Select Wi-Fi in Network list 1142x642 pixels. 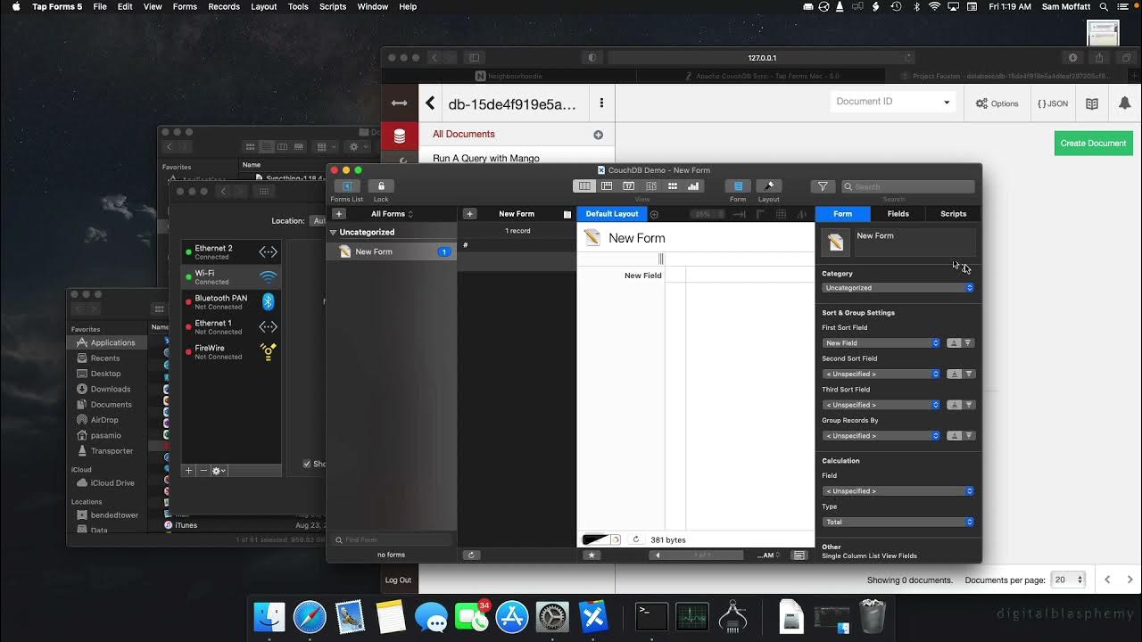pyautogui.click(x=232, y=277)
